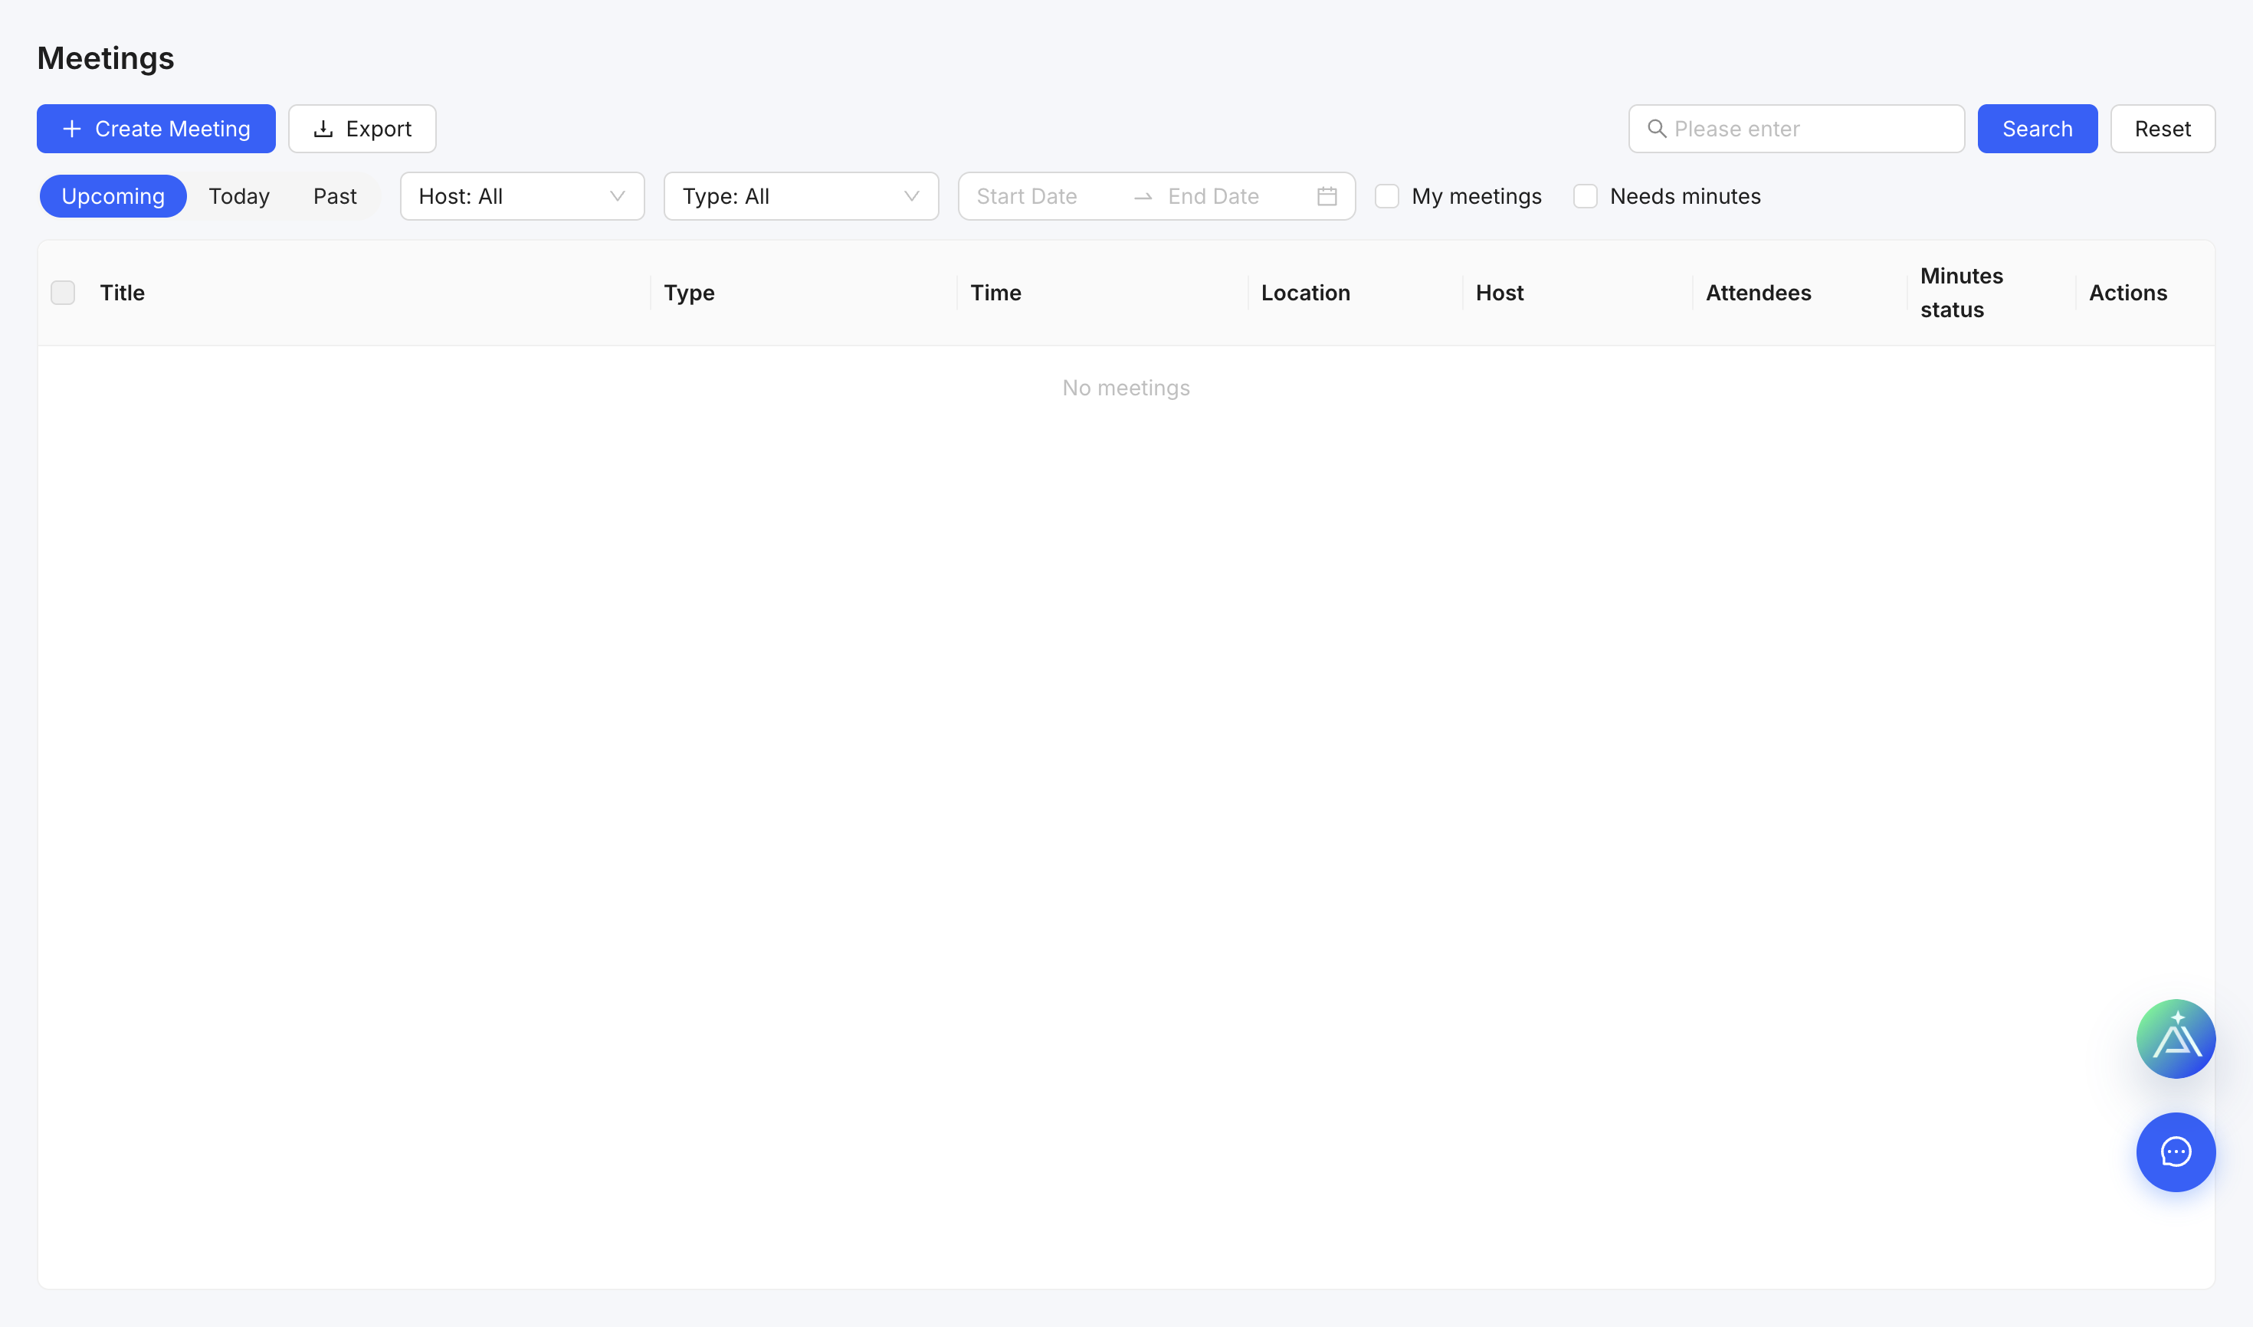Focus the Please enter search field
This screenshot has width=2253, height=1327.
pyautogui.click(x=1796, y=129)
